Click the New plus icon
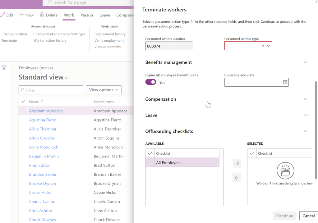318x223 pixels. 22,15
